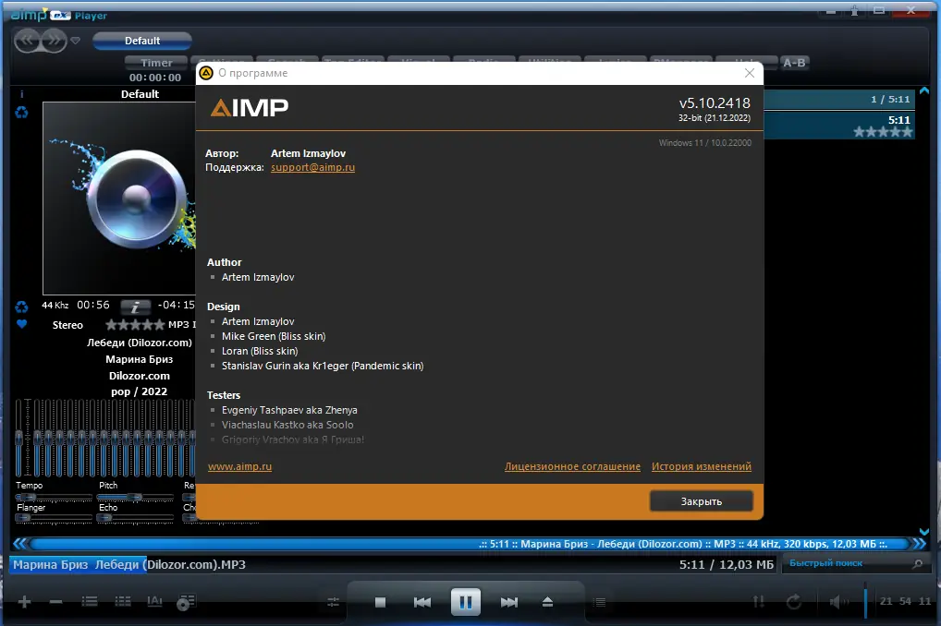Mute the sound via the speaker icon
Viewport: 941px width, 626px height.
tap(838, 601)
